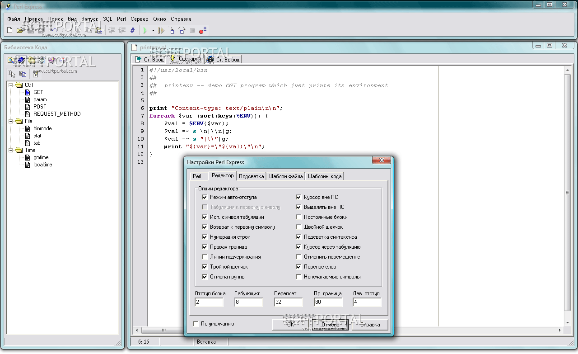
Task: Click the step into debug icon
Action: [172, 30]
